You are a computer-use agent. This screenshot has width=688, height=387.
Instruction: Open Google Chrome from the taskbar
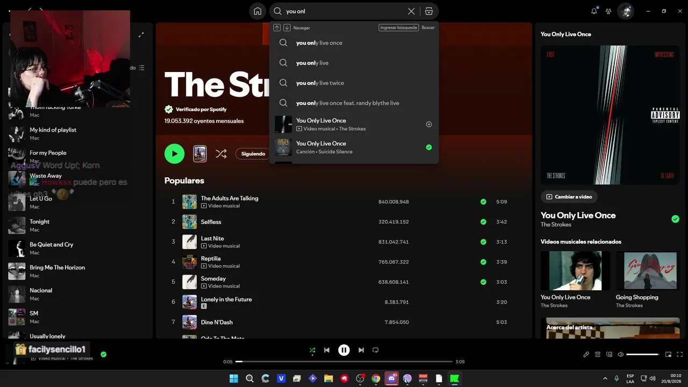tap(376, 378)
